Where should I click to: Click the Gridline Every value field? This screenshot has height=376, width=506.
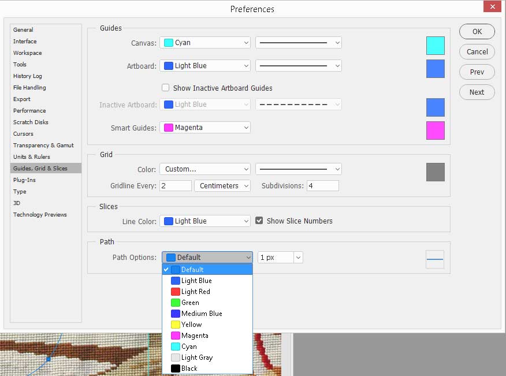(176, 186)
